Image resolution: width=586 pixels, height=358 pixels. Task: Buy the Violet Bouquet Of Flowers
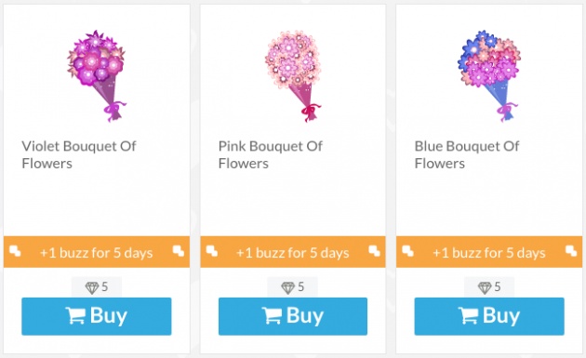click(97, 316)
